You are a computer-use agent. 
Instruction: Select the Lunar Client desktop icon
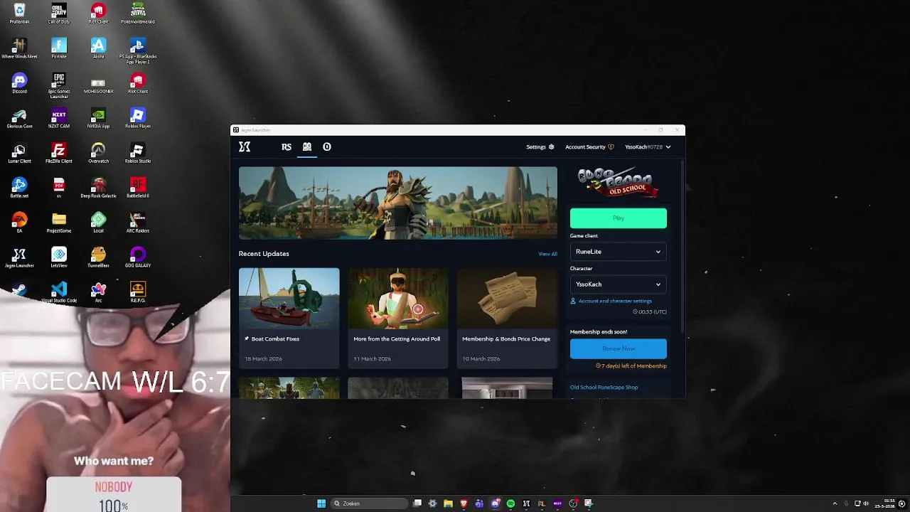19,153
